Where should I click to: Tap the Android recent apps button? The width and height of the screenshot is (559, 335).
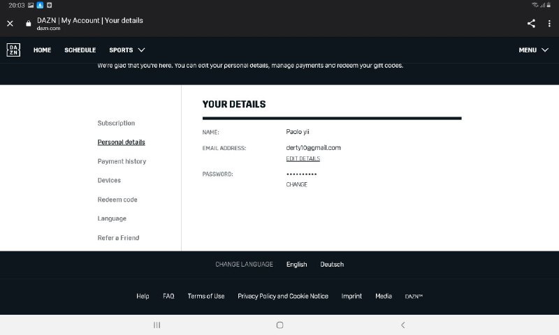pyautogui.click(x=157, y=325)
